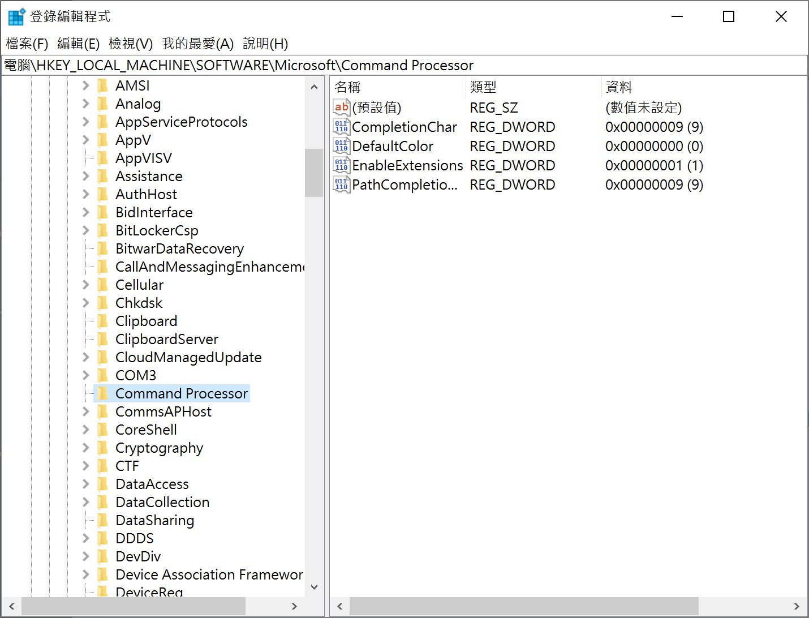Click the 名稱 column header
Viewport: 809px width, 618px height.
click(x=398, y=87)
